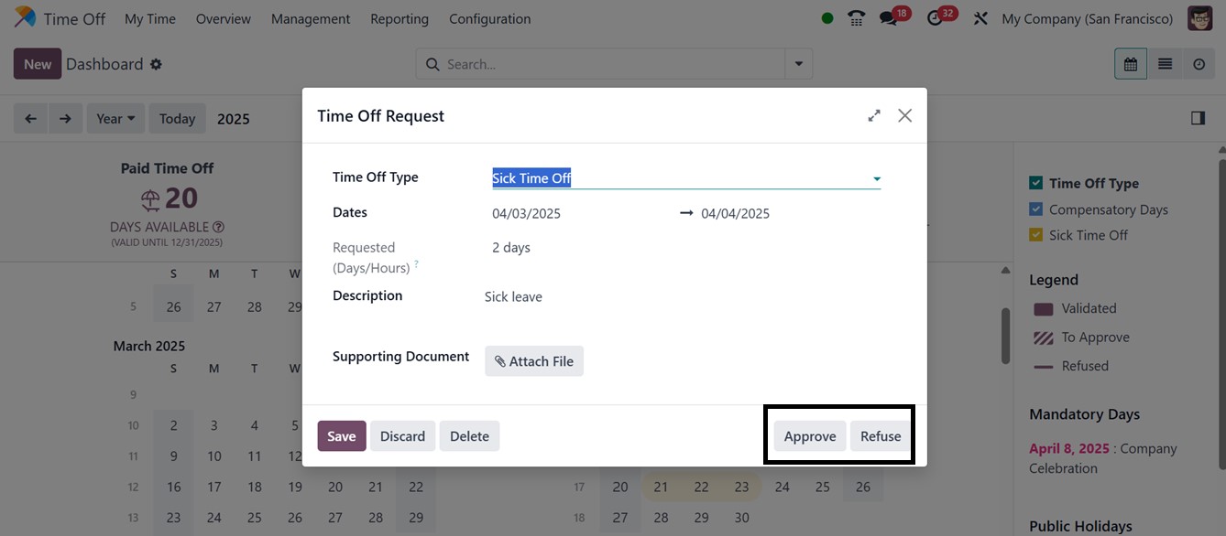Viewport: 1226px width, 536px height.
Task: Open the debug tools wrench icon
Action: point(980,18)
